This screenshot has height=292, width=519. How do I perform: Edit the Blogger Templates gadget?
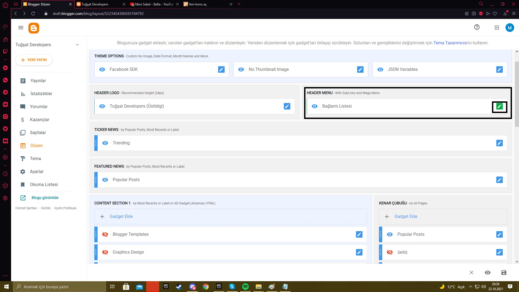coord(359,234)
